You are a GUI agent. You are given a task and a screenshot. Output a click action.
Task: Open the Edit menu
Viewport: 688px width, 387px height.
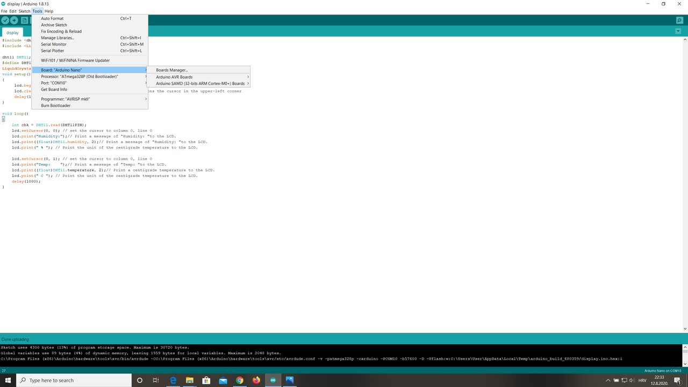coord(13,11)
